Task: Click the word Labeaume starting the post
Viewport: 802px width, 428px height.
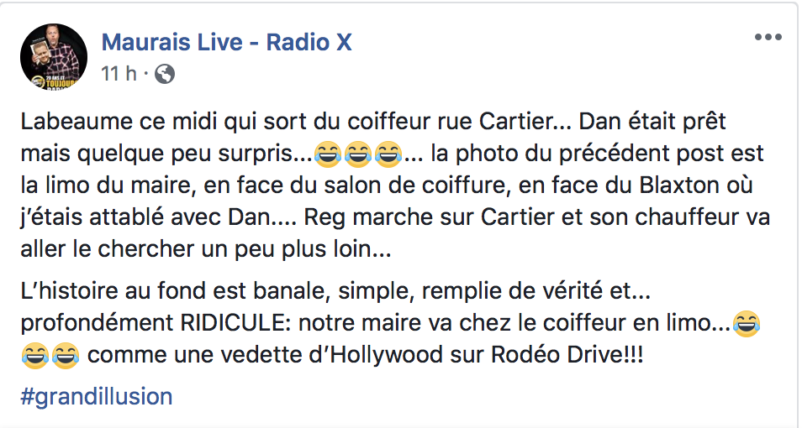Action: 77,122
